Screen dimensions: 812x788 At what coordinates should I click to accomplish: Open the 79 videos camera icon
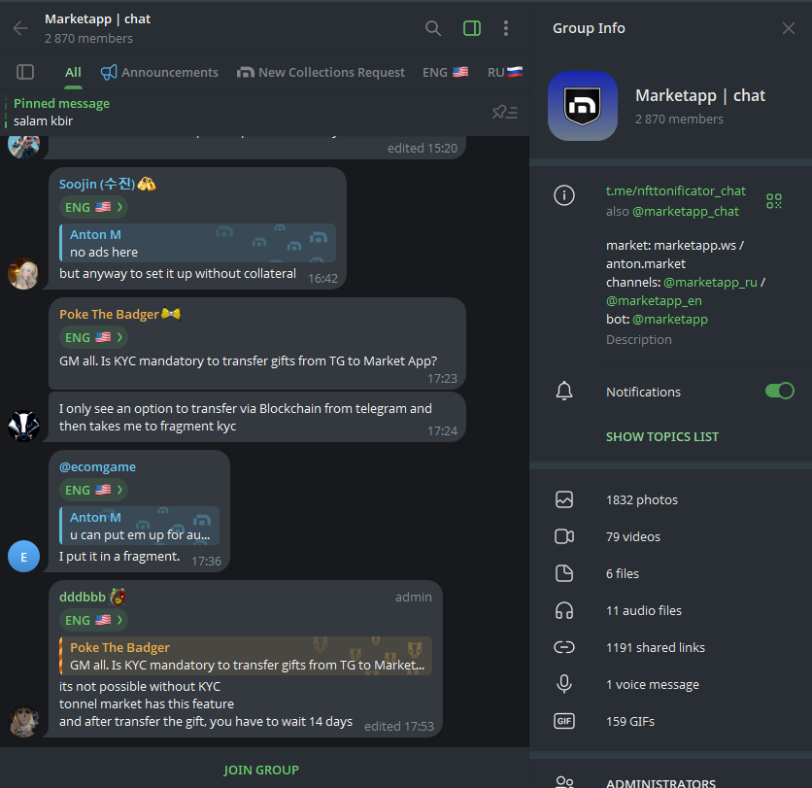(x=564, y=536)
